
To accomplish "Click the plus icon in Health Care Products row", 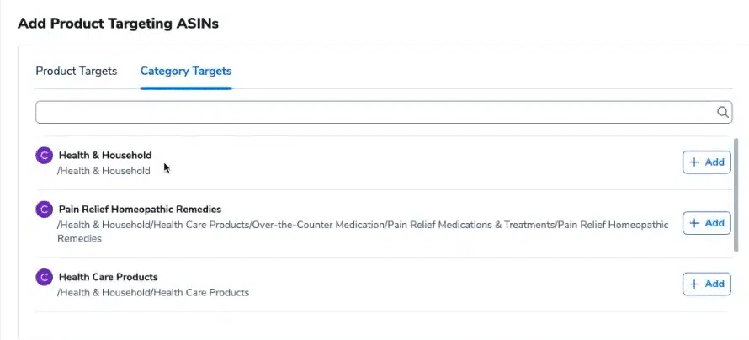I will coord(694,284).
